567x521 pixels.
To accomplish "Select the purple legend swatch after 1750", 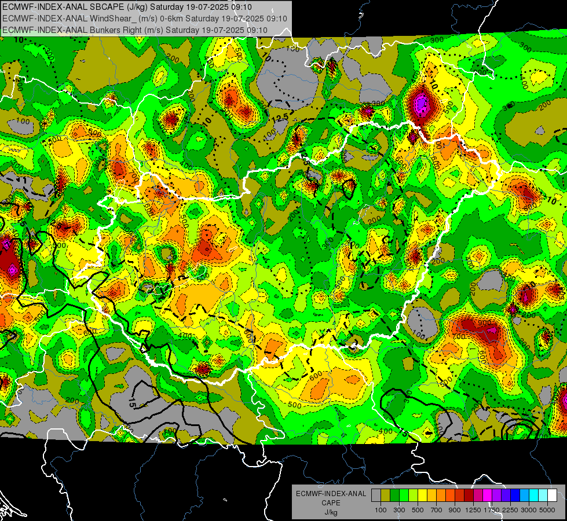I will [x=497, y=496].
